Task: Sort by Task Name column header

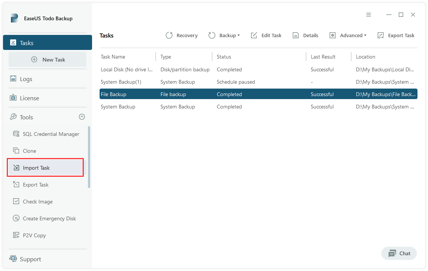Action: click(x=113, y=57)
